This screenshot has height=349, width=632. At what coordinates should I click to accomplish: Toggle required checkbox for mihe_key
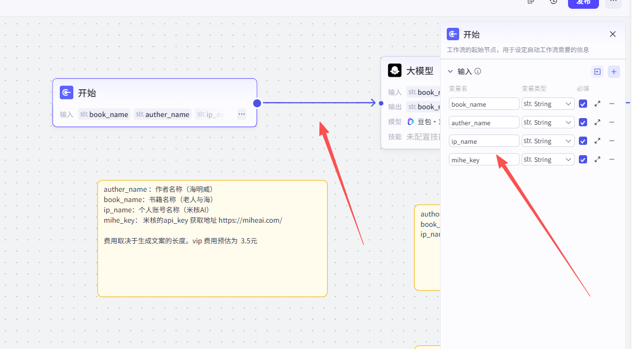(x=582, y=159)
